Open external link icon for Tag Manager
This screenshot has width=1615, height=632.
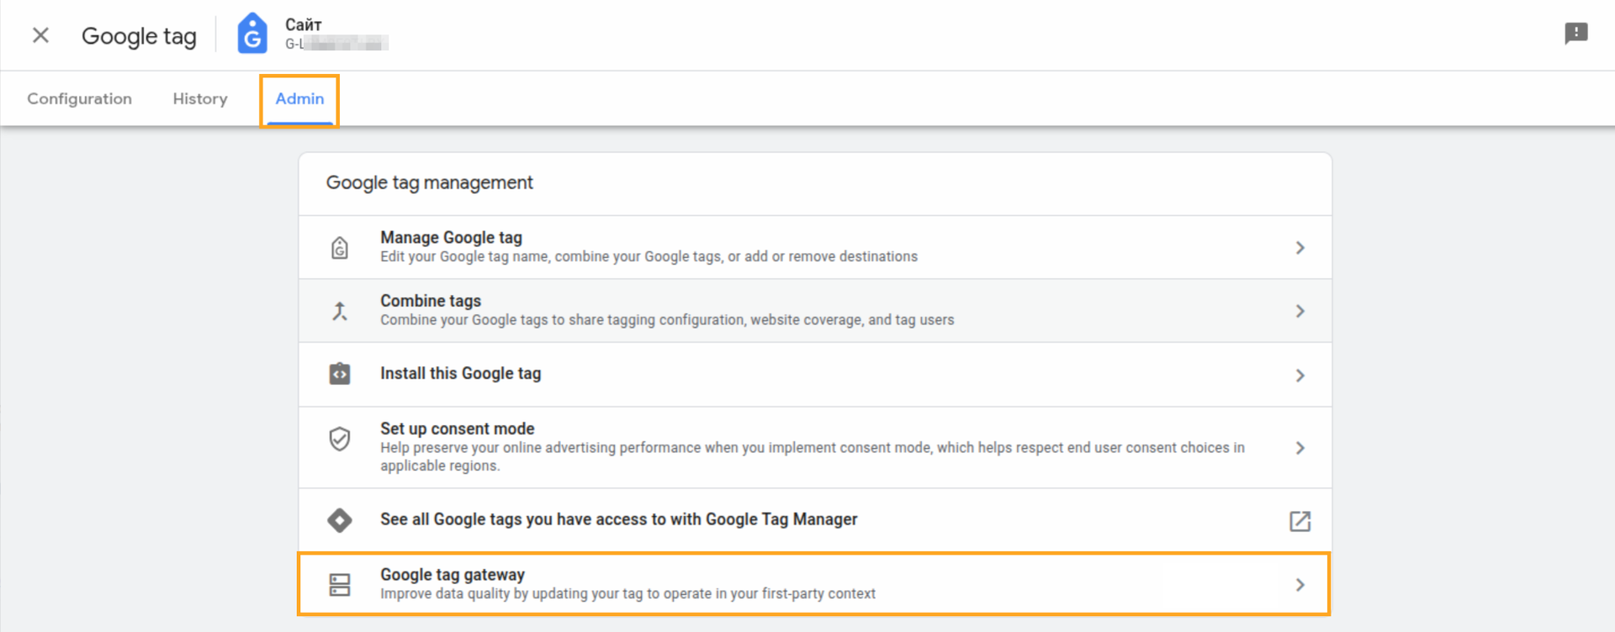[1300, 521]
